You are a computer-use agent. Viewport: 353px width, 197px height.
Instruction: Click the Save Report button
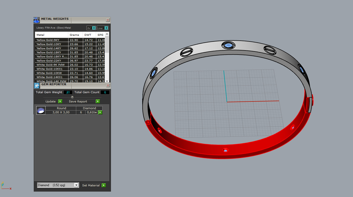click(x=82, y=101)
